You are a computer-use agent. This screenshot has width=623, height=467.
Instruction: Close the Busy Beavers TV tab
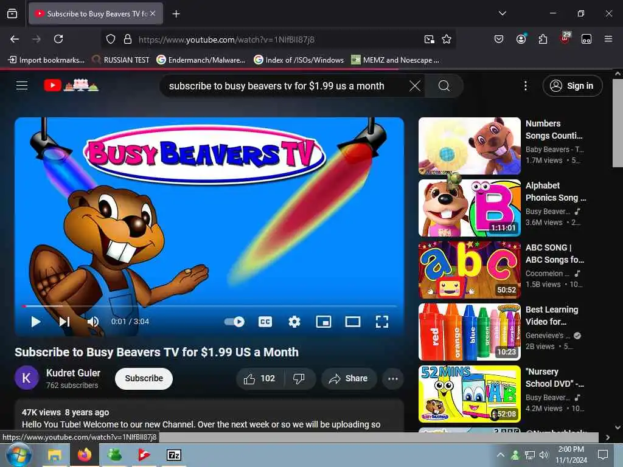pos(153,13)
